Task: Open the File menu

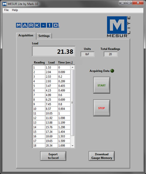Action: pyautogui.click(x=6, y=10)
